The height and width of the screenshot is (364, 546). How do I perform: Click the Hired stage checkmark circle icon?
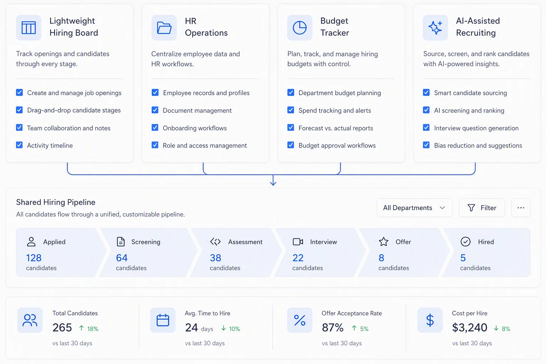(466, 242)
